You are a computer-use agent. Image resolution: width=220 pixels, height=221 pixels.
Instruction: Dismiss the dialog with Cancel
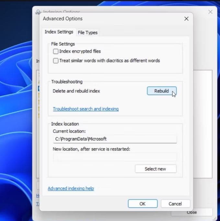pos(175,204)
